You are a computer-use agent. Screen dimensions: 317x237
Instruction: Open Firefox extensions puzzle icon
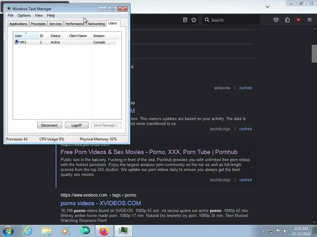[x=287, y=20]
